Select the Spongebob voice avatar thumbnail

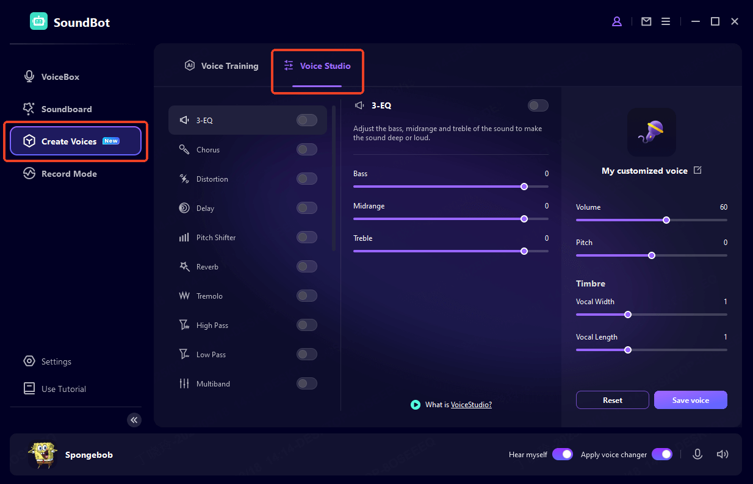[x=43, y=455]
